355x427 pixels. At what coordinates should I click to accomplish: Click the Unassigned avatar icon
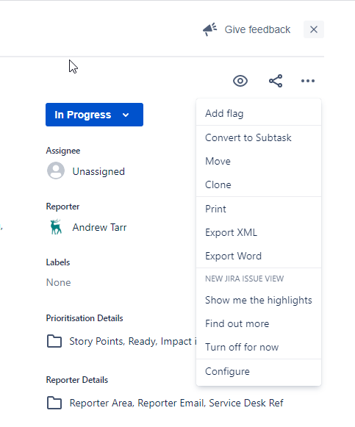point(56,171)
